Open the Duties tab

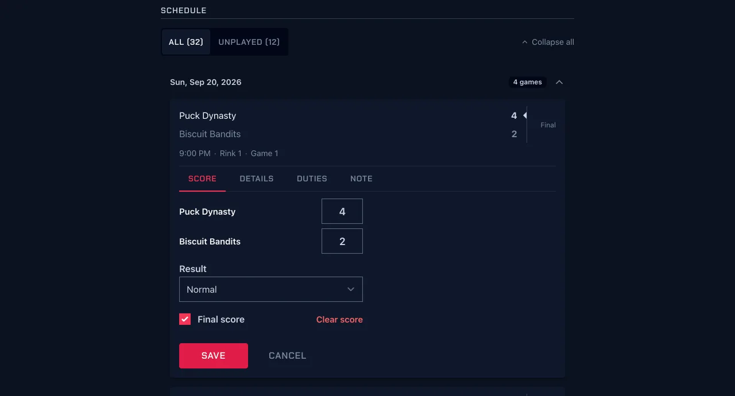(x=312, y=178)
